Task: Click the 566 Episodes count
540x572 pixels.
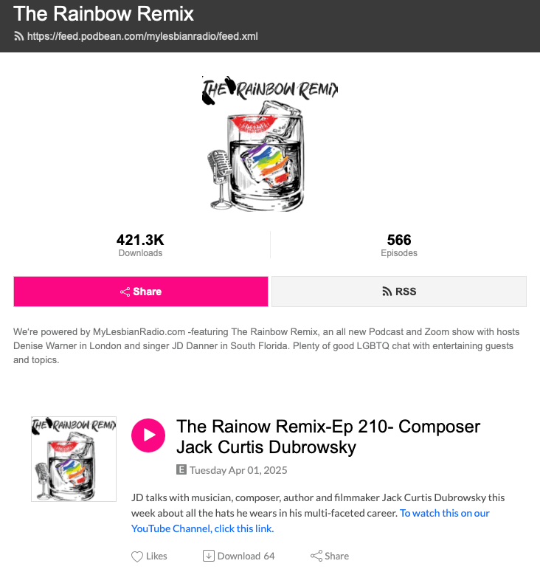Action: [x=399, y=245]
